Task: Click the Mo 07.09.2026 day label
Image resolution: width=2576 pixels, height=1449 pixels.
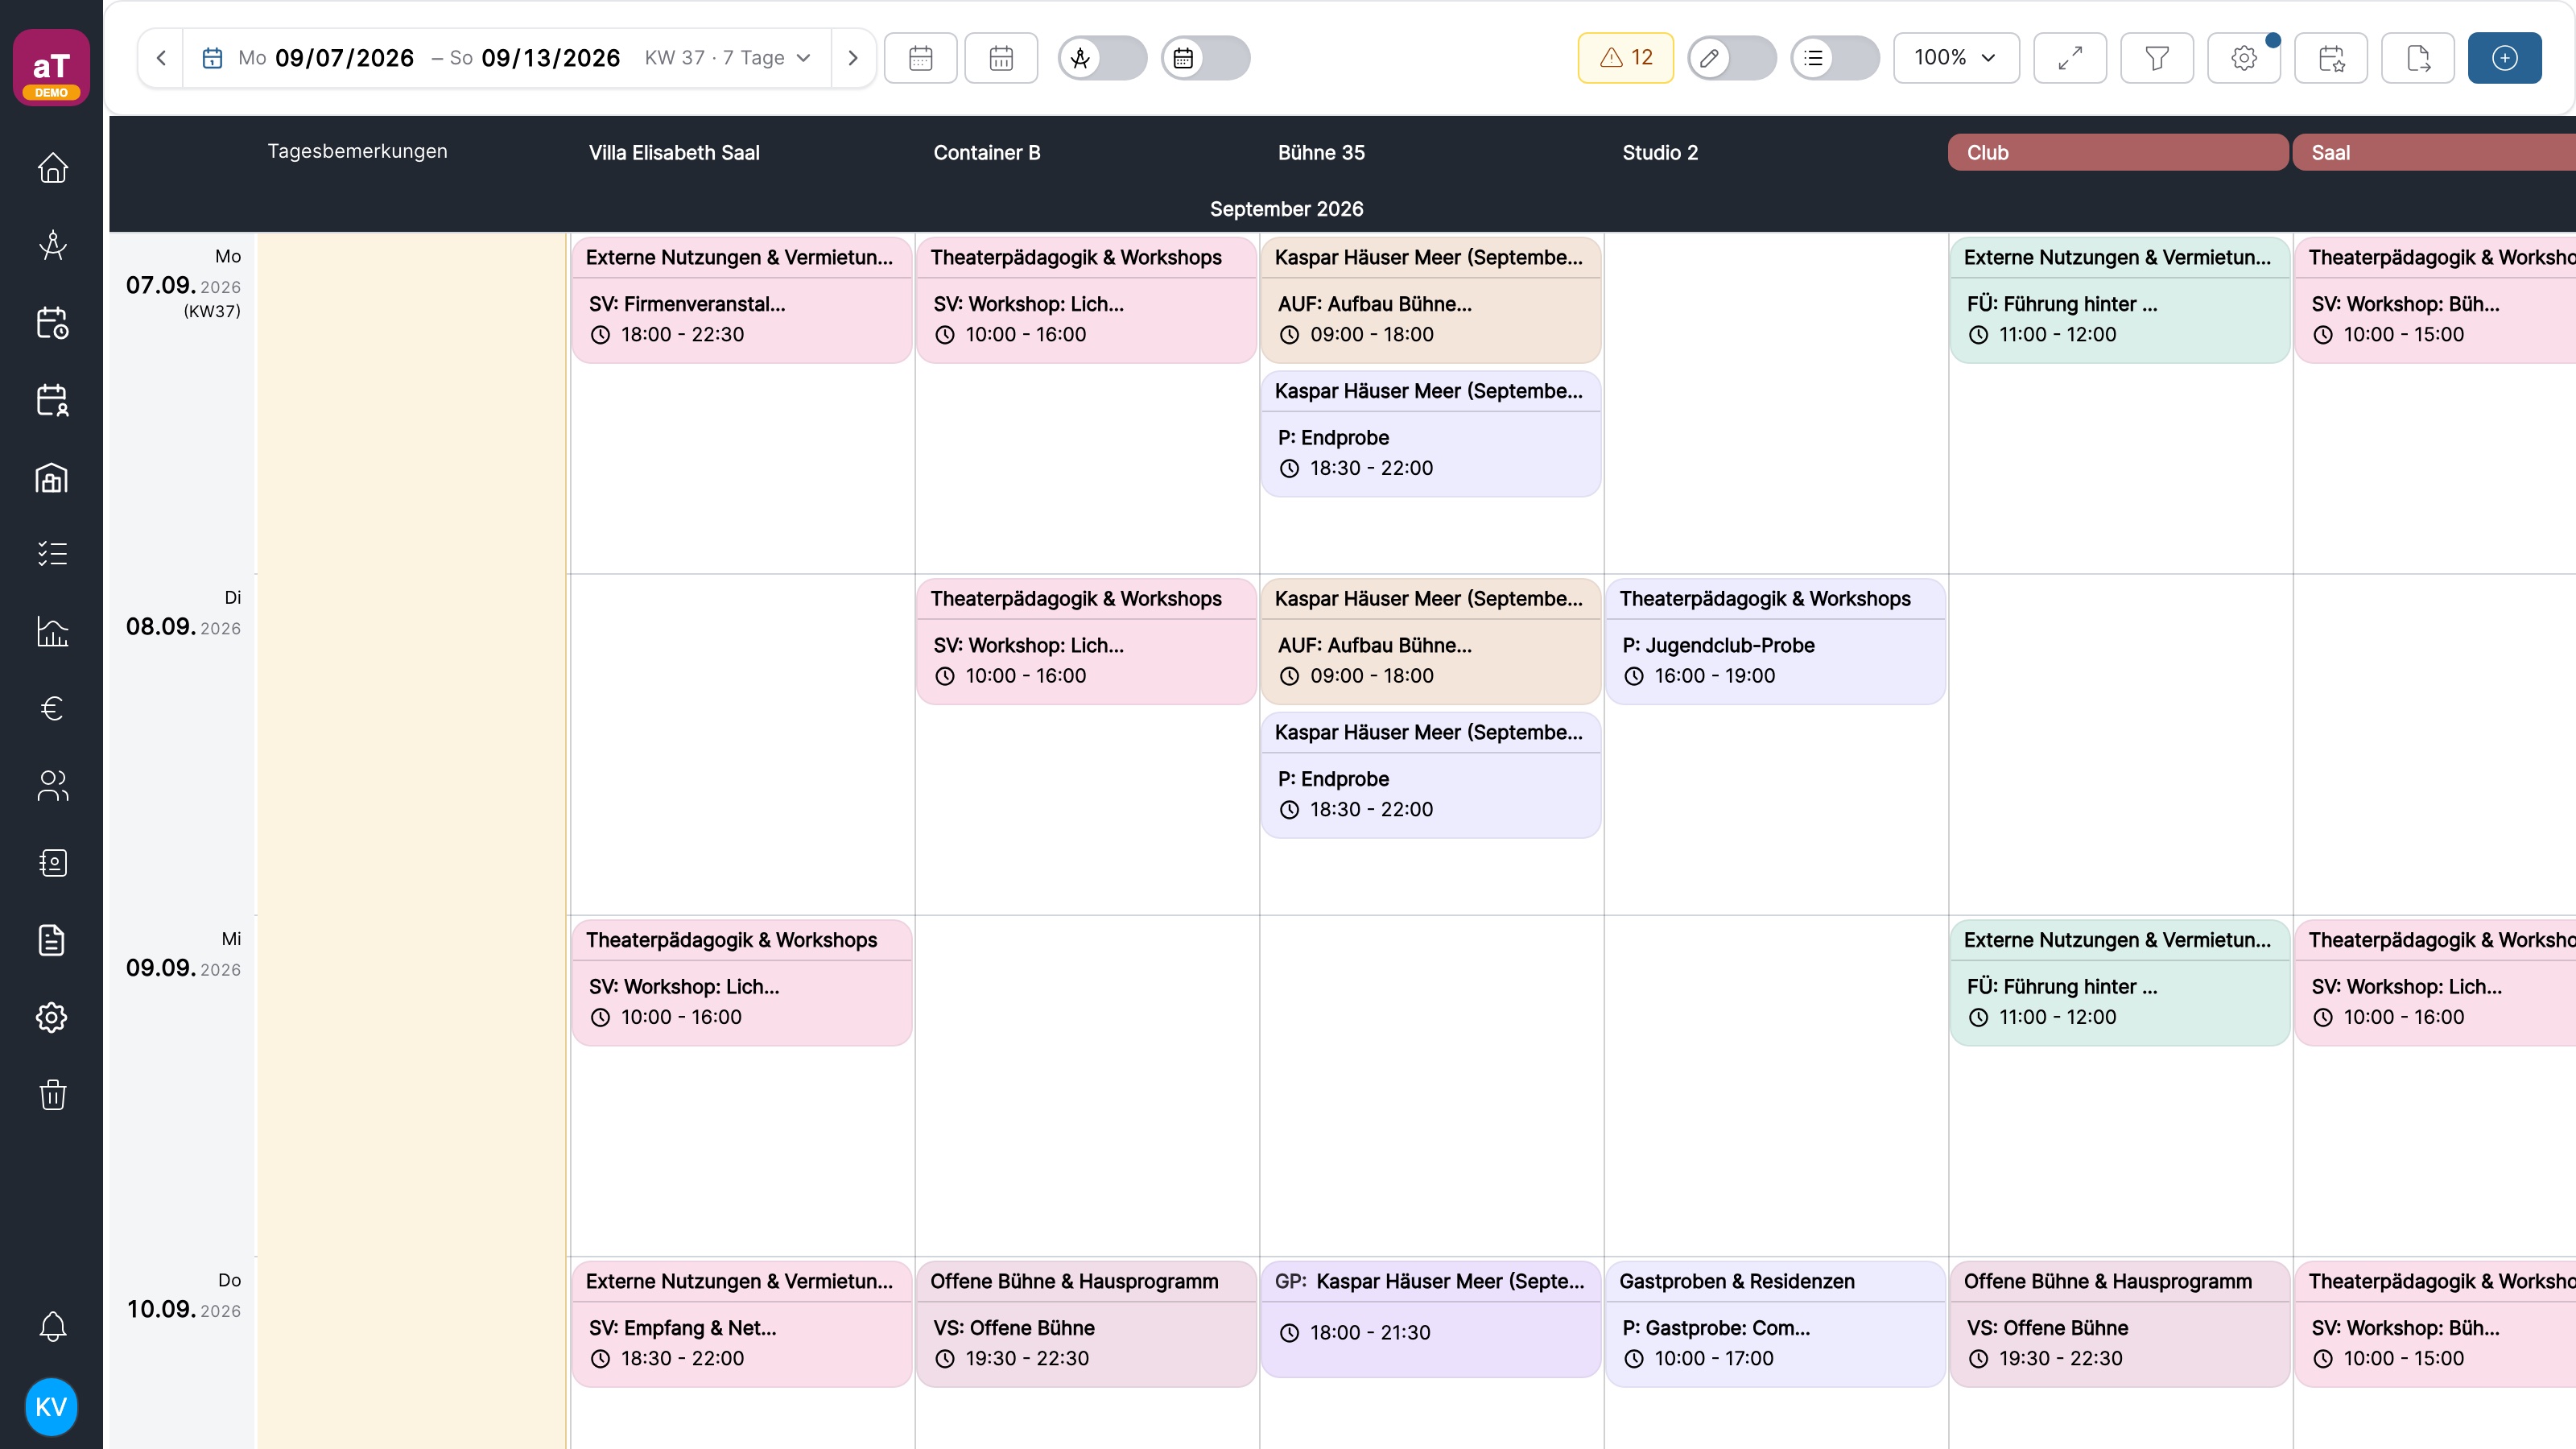Action: point(183,284)
